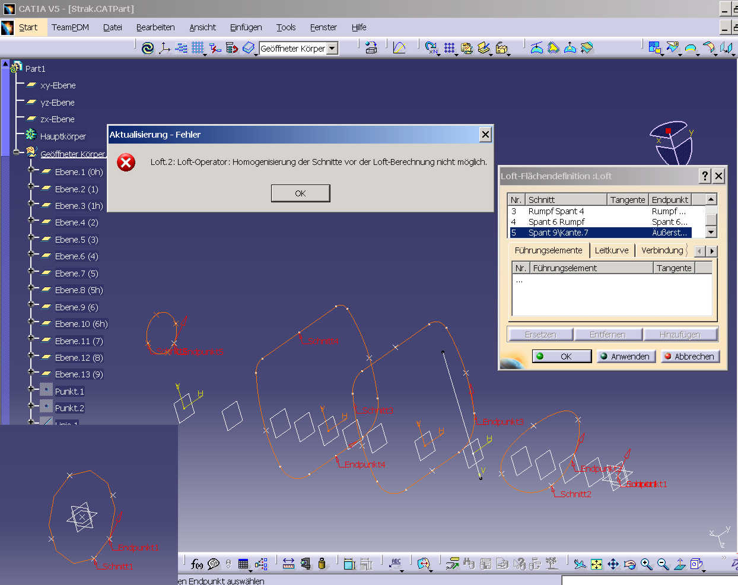Expand the Ebene.13 (9) node
The height and width of the screenshot is (585, 738).
click(31, 372)
